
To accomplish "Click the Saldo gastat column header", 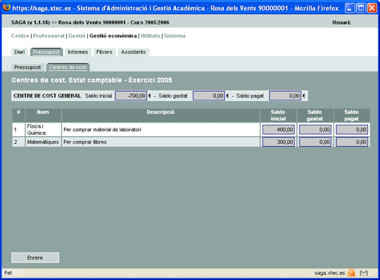I will 315,115.
